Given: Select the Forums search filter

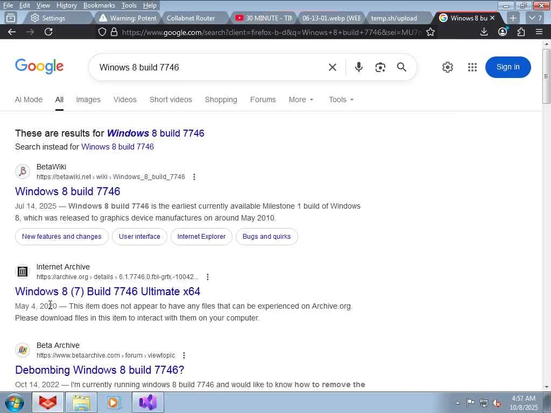Looking at the screenshot, I should coord(263,99).
